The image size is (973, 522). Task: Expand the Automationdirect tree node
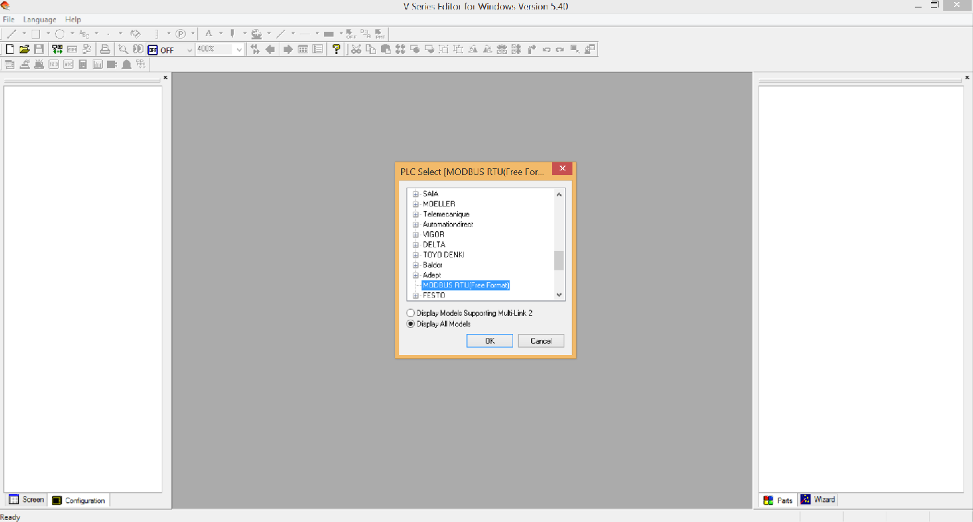pyautogui.click(x=415, y=224)
